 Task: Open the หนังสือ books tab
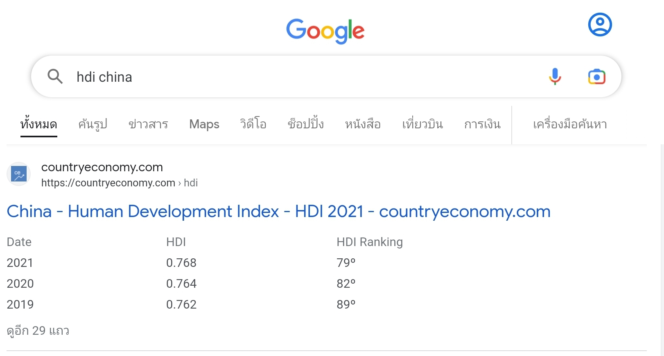coord(363,124)
